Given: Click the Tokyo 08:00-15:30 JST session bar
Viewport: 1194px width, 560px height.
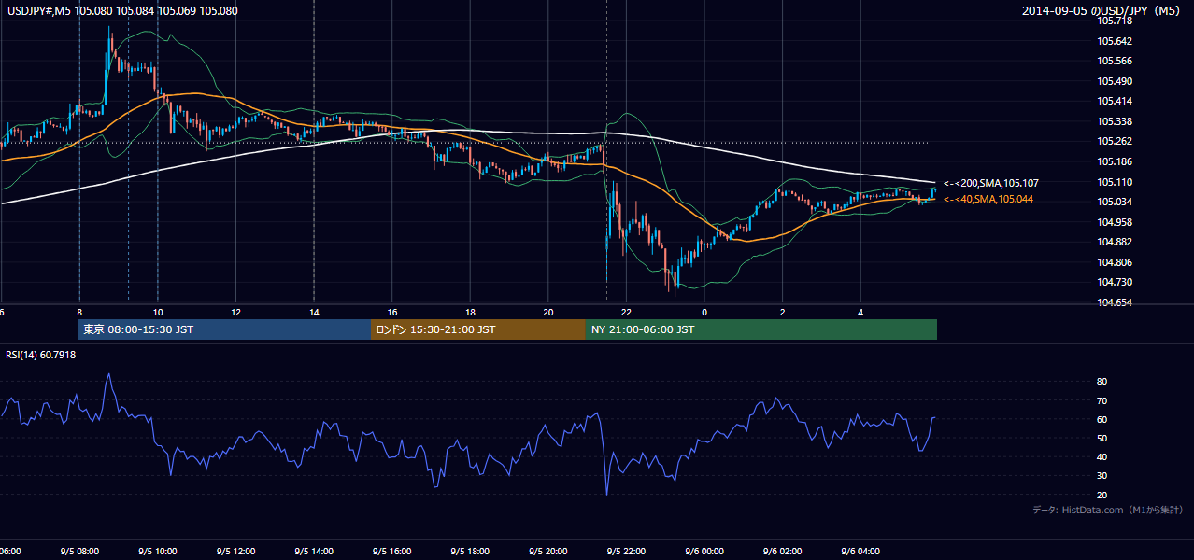Looking at the screenshot, I should point(225,329).
